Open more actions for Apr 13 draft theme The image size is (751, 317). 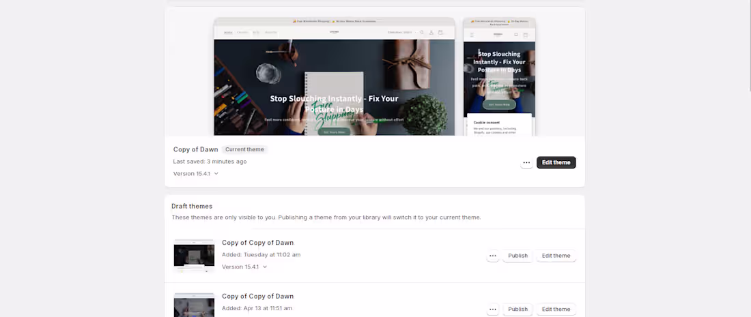[x=493, y=310]
